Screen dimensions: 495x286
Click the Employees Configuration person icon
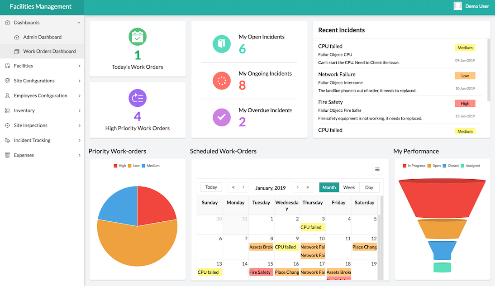click(x=8, y=95)
